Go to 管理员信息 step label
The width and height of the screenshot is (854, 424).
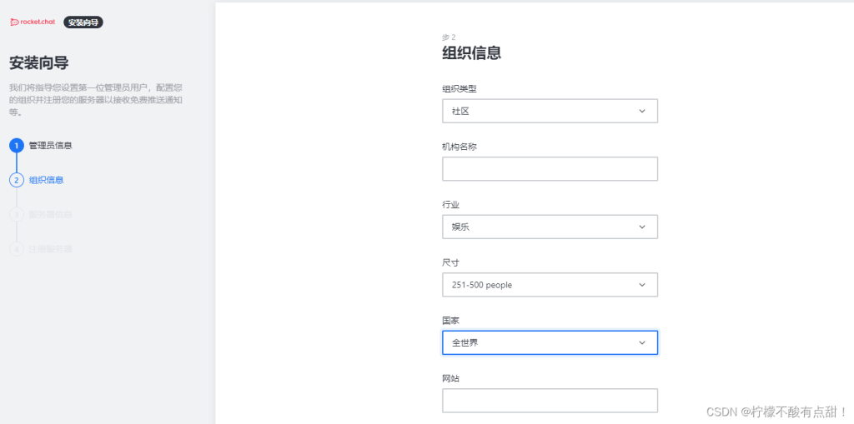51,145
